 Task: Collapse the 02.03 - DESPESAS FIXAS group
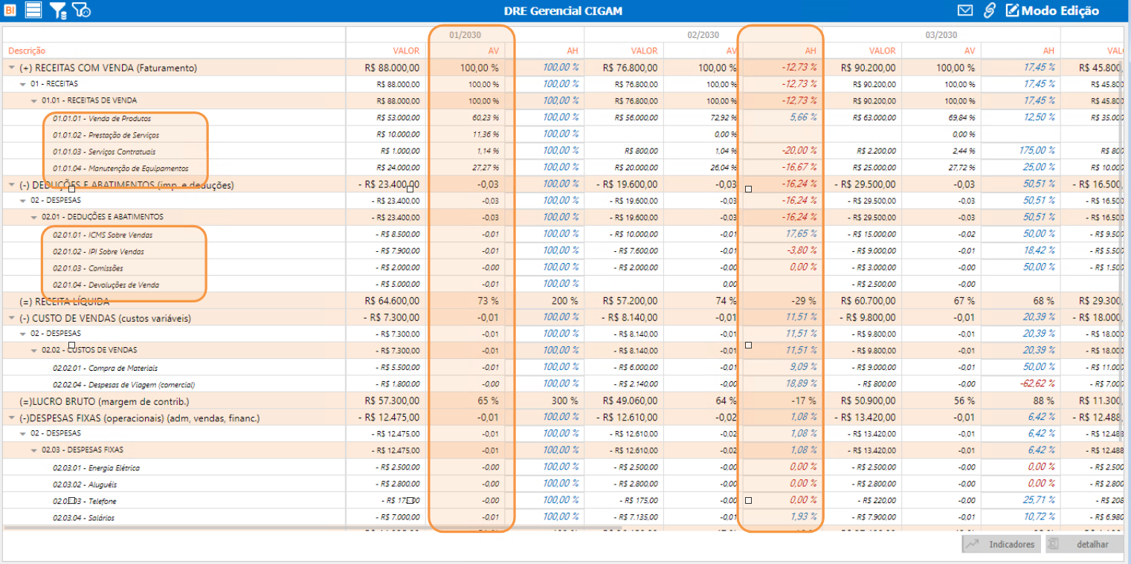click(34, 450)
